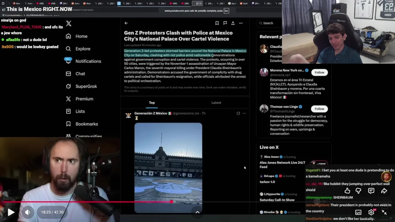Toggle subtitles on the video
395x222 pixels.
358,212
